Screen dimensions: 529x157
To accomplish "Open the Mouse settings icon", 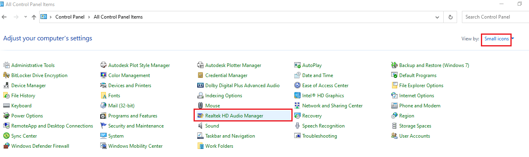I will (200, 106).
